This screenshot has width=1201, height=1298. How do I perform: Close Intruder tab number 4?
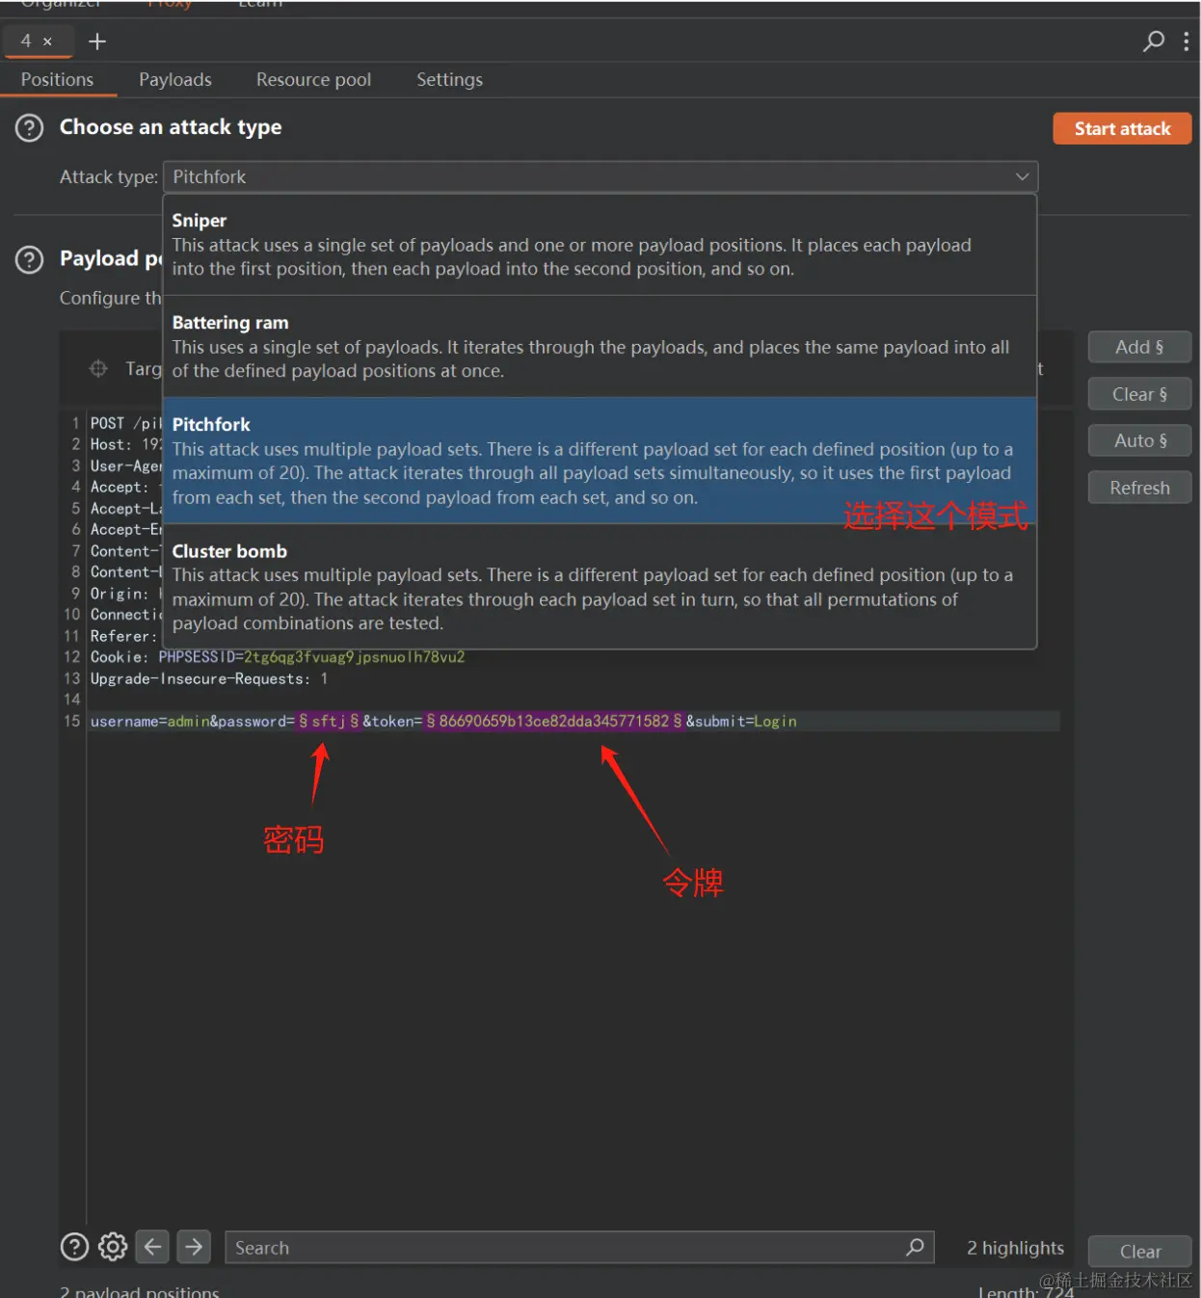click(x=47, y=41)
